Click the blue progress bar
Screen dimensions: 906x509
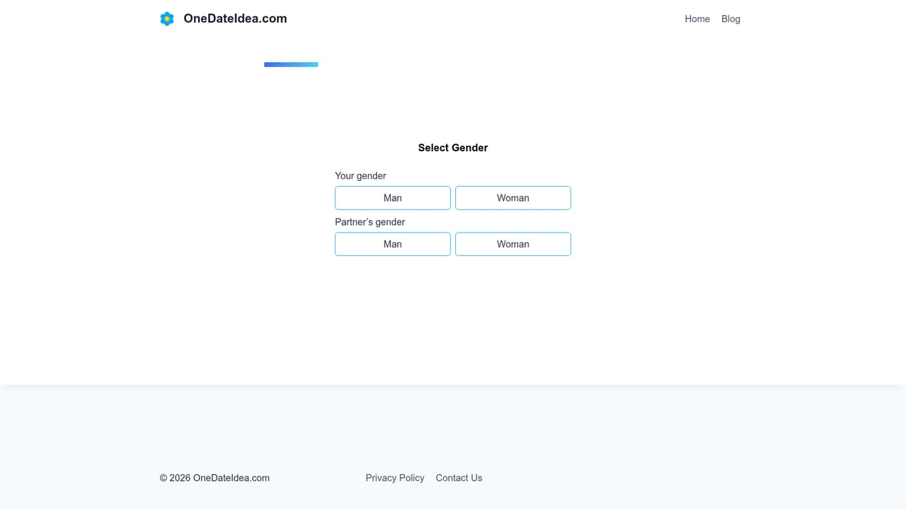[291, 64]
